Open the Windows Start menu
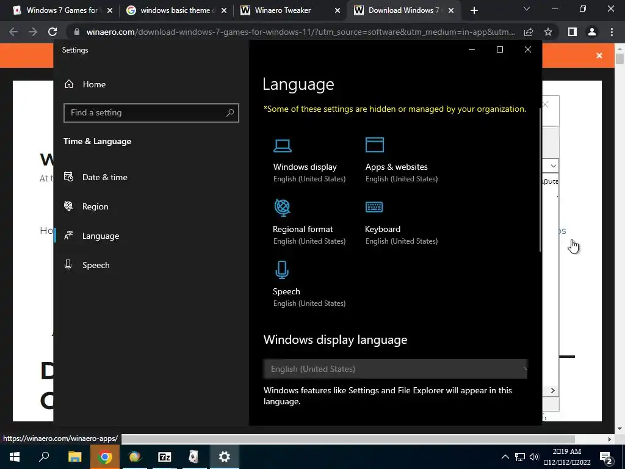 pyautogui.click(x=15, y=457)
